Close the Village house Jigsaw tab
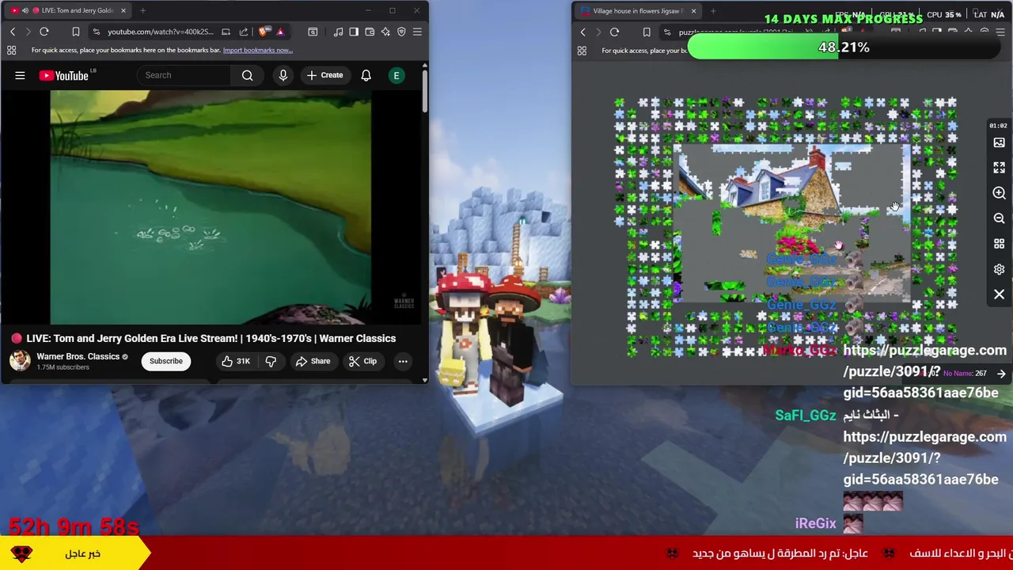 [693, 11]
